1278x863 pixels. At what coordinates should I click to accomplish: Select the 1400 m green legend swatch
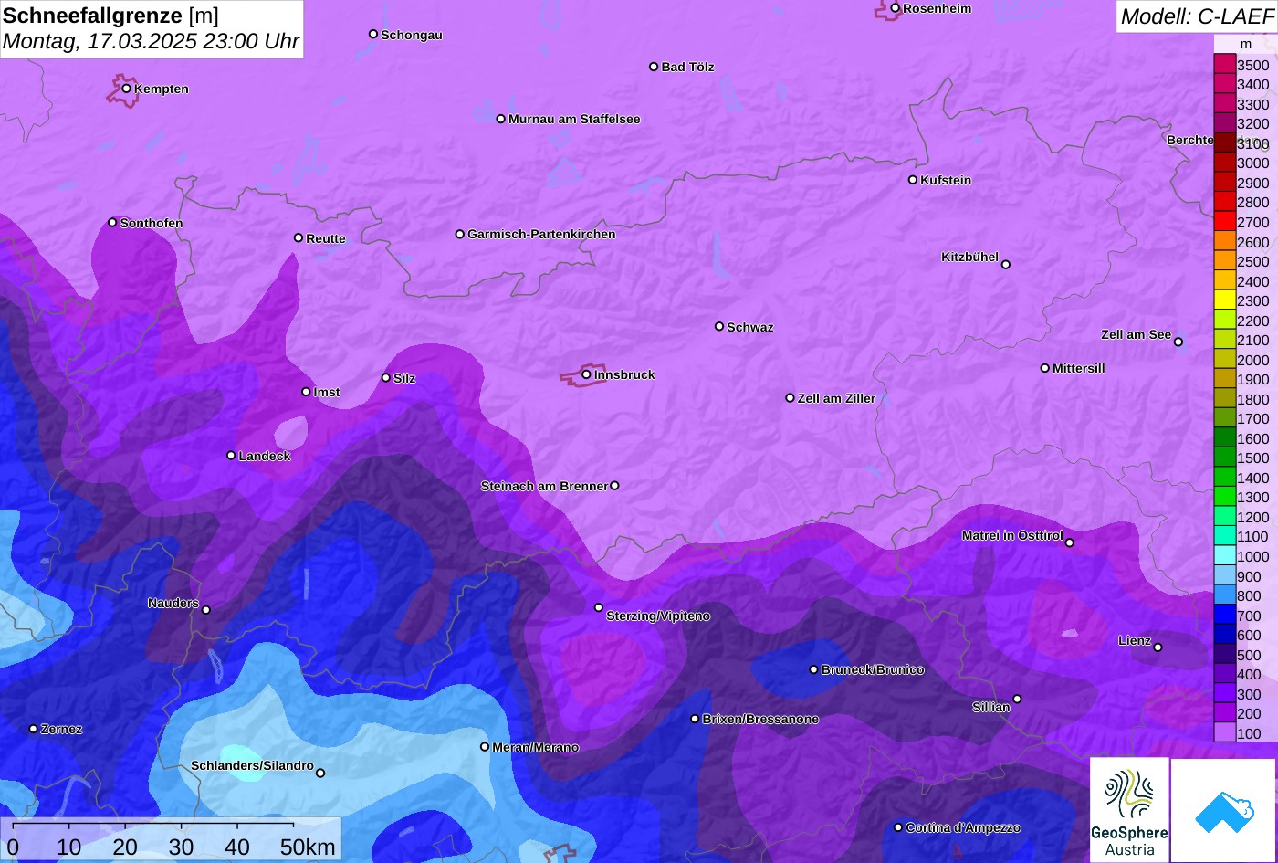[1224, 477]
